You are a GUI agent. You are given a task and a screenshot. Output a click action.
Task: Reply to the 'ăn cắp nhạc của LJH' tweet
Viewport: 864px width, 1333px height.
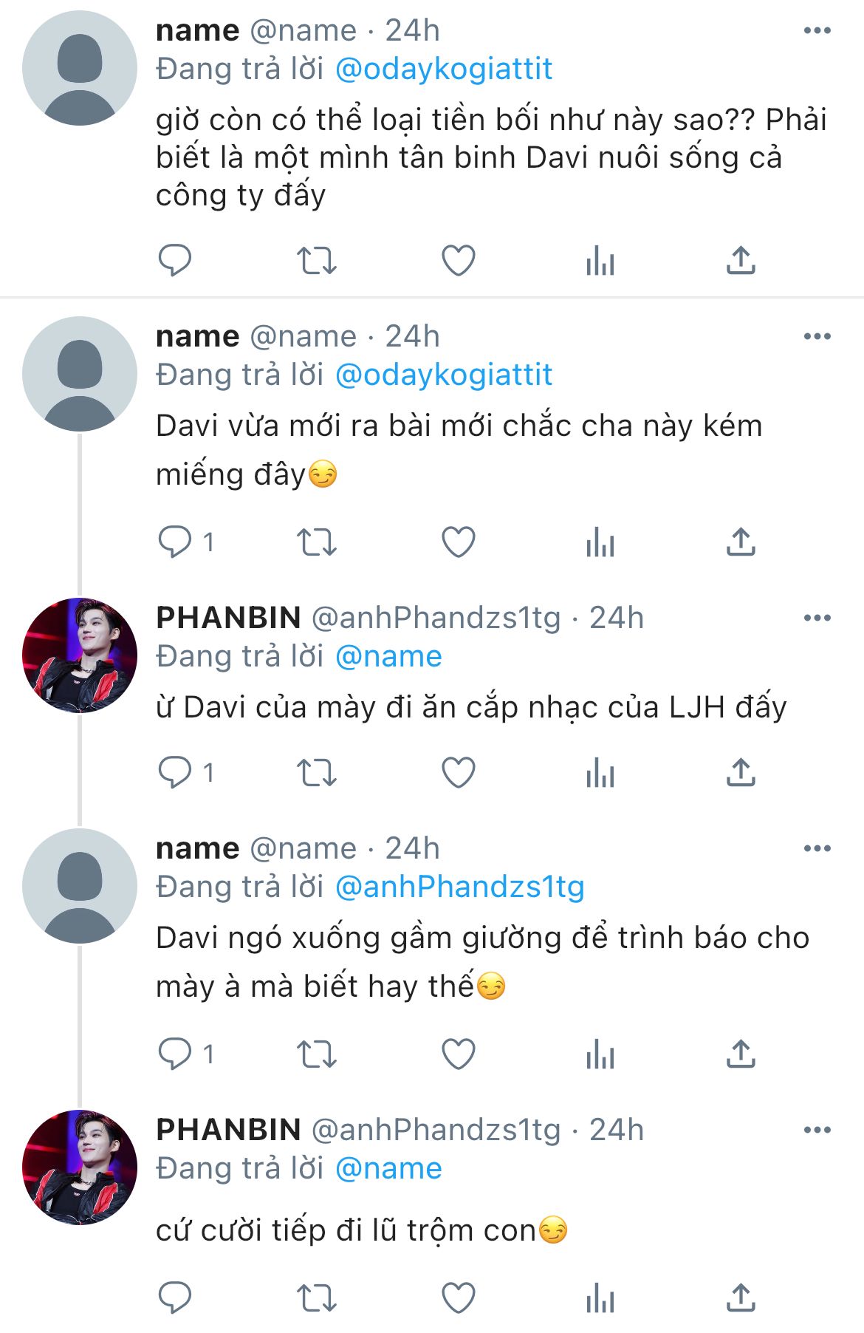pos(175,773)
